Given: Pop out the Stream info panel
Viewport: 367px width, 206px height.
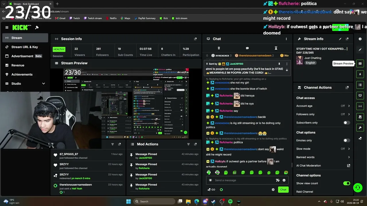Looking at the screenshot, I should point(347,39).
